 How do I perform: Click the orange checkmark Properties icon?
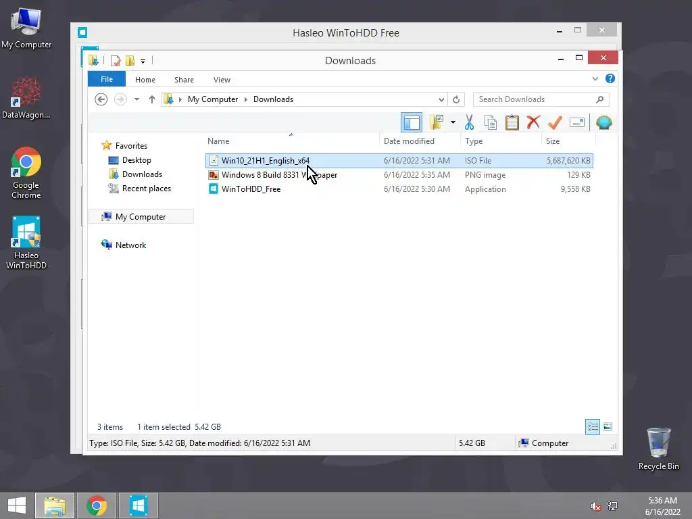[555, 122]
